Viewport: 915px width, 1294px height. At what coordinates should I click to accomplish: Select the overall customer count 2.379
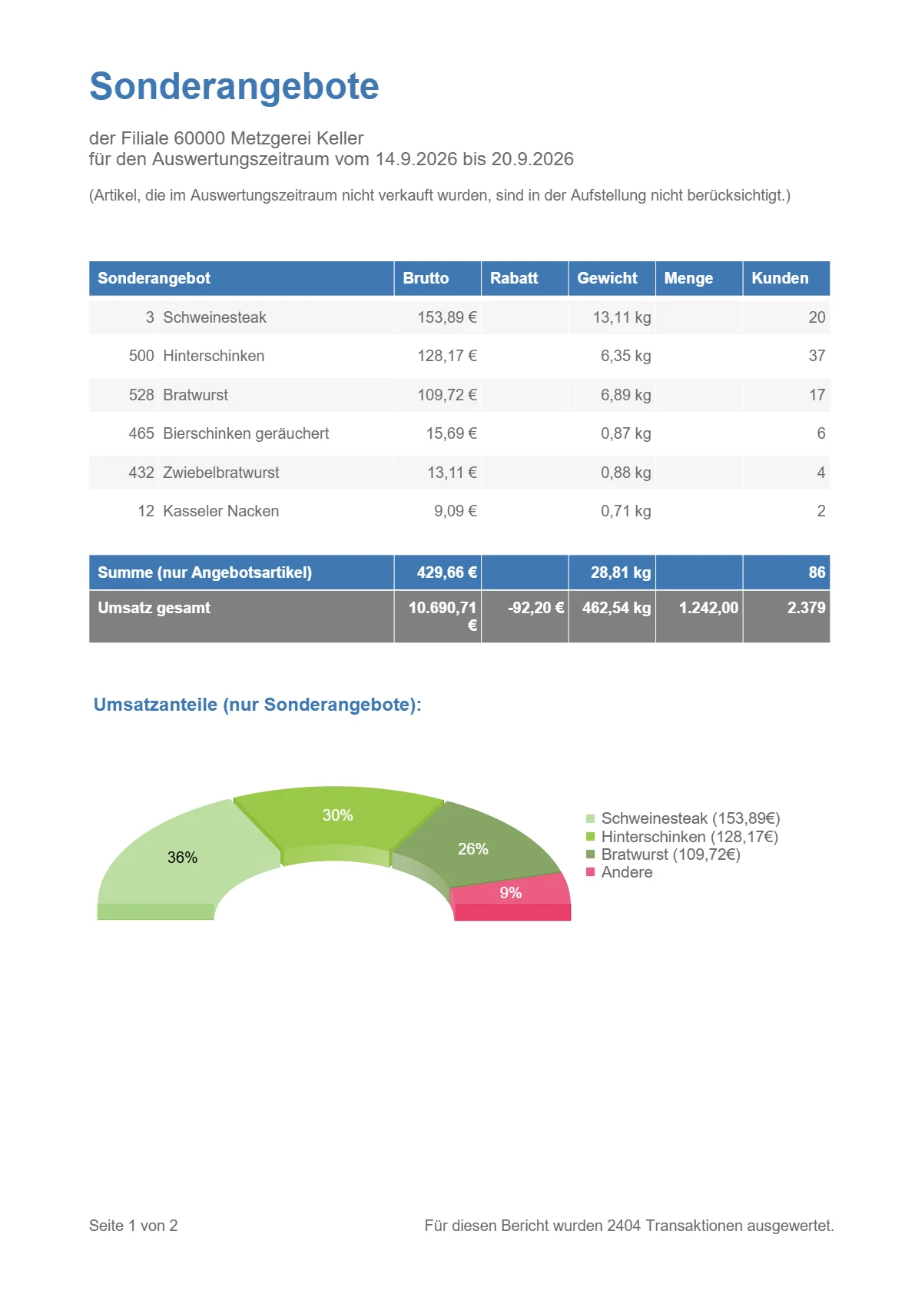click(x=806, y=608)
